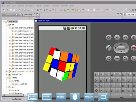The height and width of the screenshot is (102, 136).
Task: Open the Android SDK and AVD Manager icon
Action: click(x=20, y=10)
